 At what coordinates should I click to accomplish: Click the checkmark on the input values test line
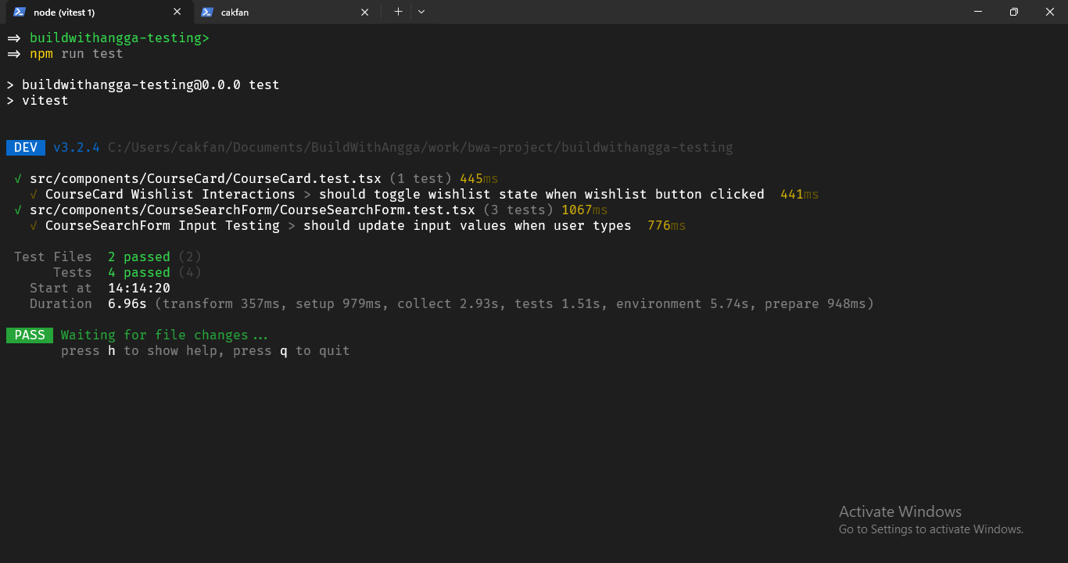point(34,225)
